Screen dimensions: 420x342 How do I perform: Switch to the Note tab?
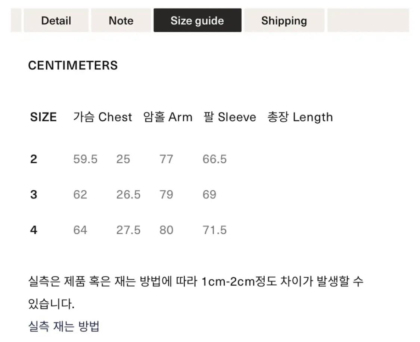[x=121, y=20]
